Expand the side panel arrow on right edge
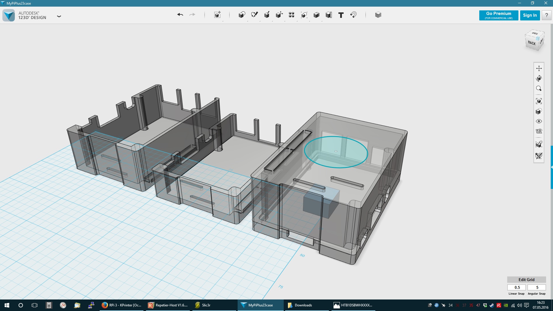Viewport: 553px width, 311px height. pyautogui.click(x=552, y=167)
